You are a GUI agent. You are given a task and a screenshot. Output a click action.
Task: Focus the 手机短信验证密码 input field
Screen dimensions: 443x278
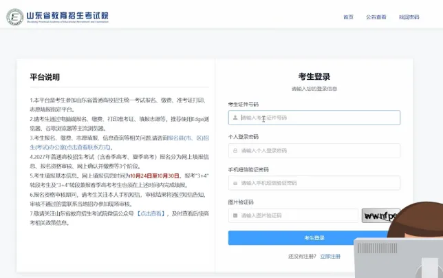tap(314, 183)
